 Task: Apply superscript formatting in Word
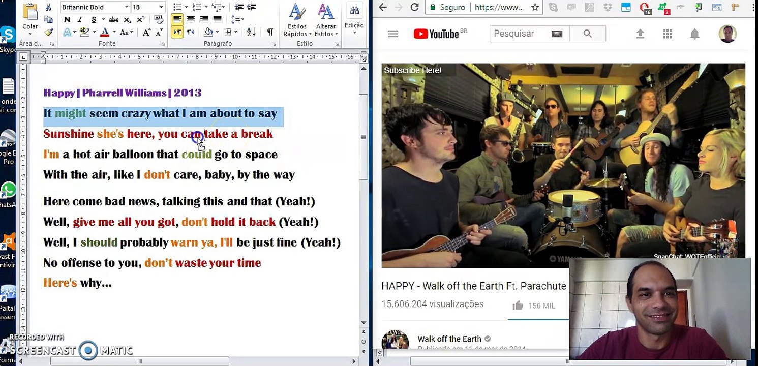coord(140,19)
